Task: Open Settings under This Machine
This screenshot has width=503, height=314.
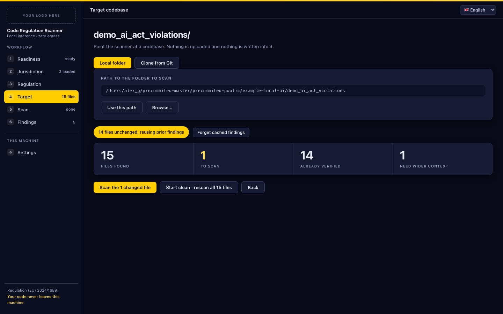Action: pos(41,152)
